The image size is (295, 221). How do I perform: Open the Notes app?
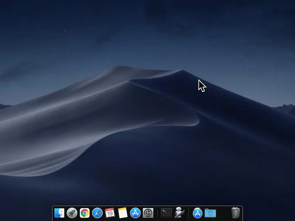point(123,213)
